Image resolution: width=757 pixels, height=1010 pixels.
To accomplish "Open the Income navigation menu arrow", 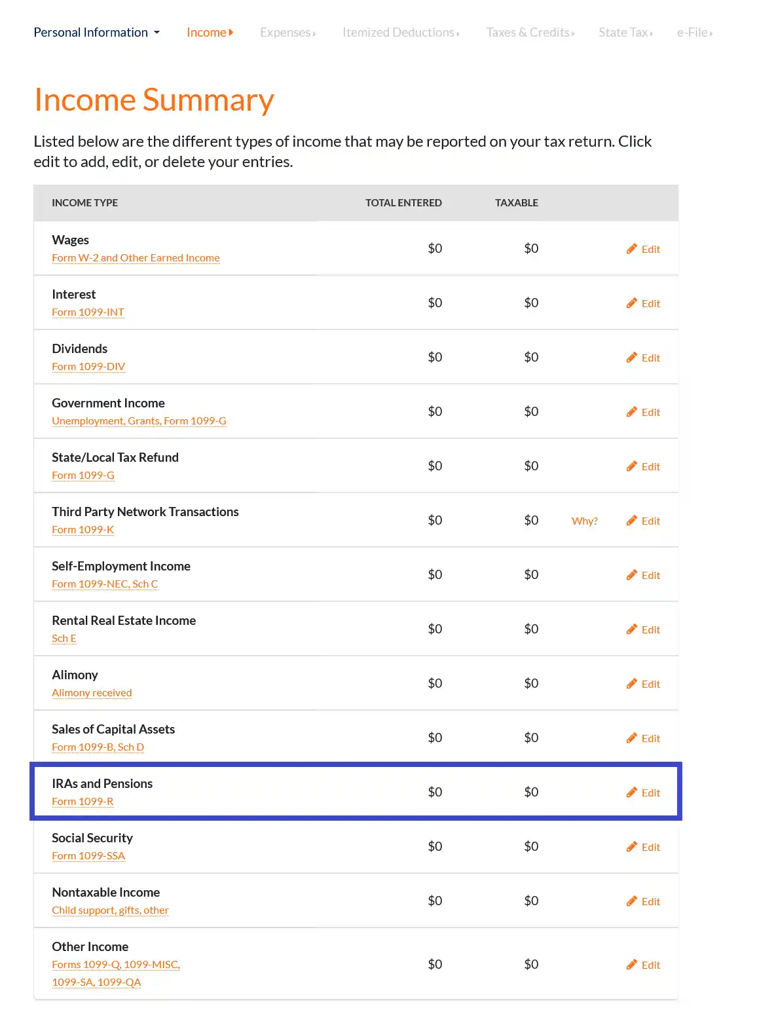I will tap(231, 33).
